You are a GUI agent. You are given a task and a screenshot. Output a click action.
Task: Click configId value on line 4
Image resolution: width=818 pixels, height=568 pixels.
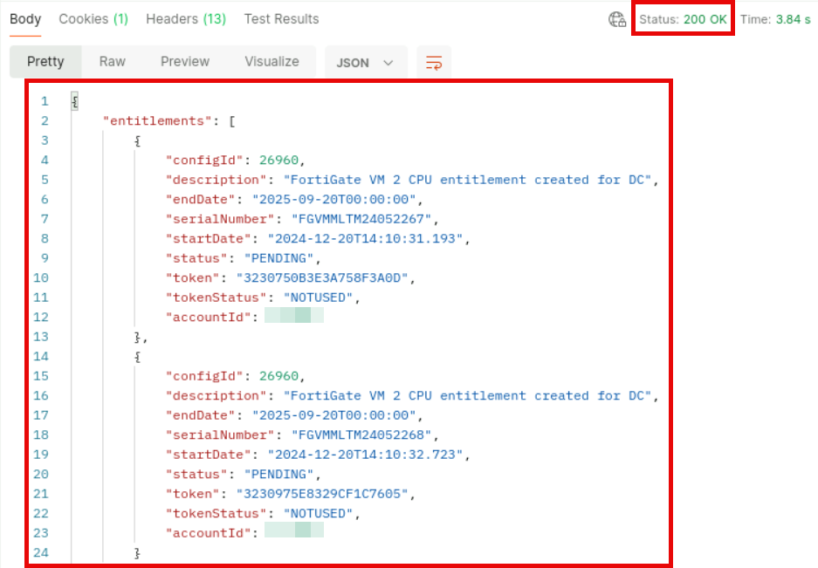click(278, 161)
